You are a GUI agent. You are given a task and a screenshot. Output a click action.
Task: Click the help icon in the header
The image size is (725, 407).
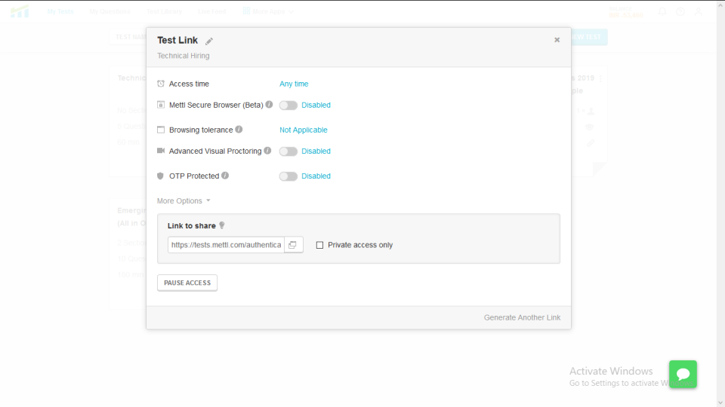[x=680, y=11]
